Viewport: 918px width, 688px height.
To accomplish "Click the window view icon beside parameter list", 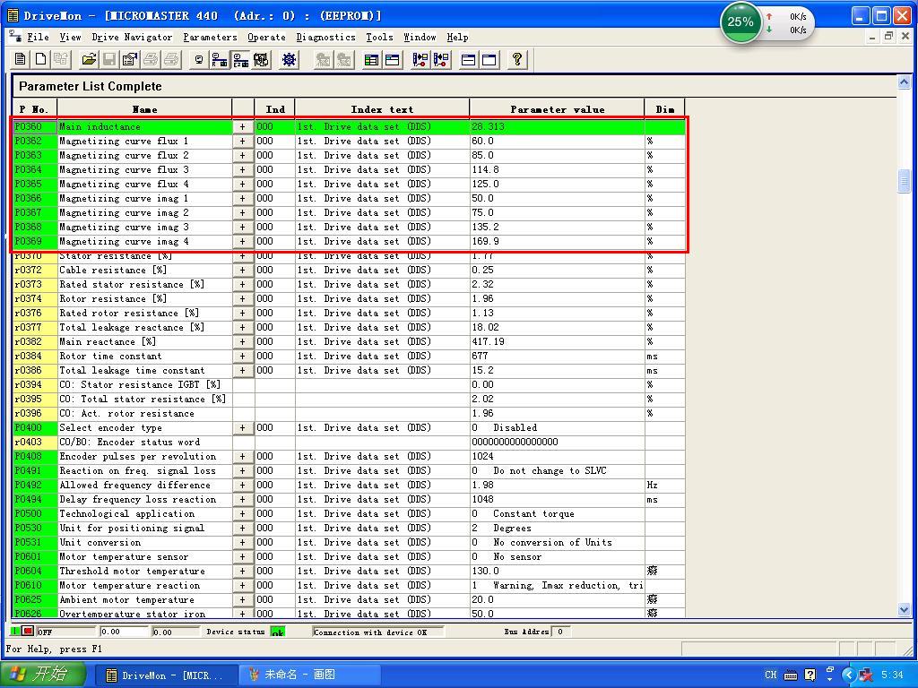I will point(393,59).
